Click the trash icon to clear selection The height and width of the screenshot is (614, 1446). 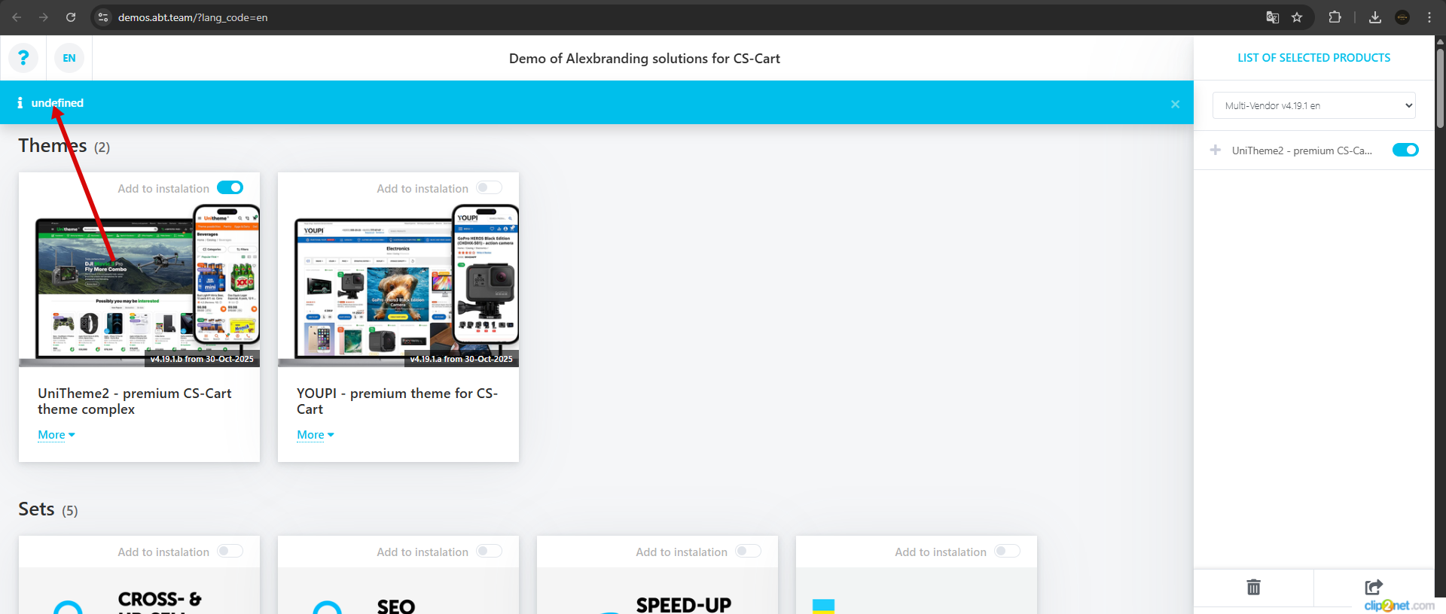(x=1253, y=587)
